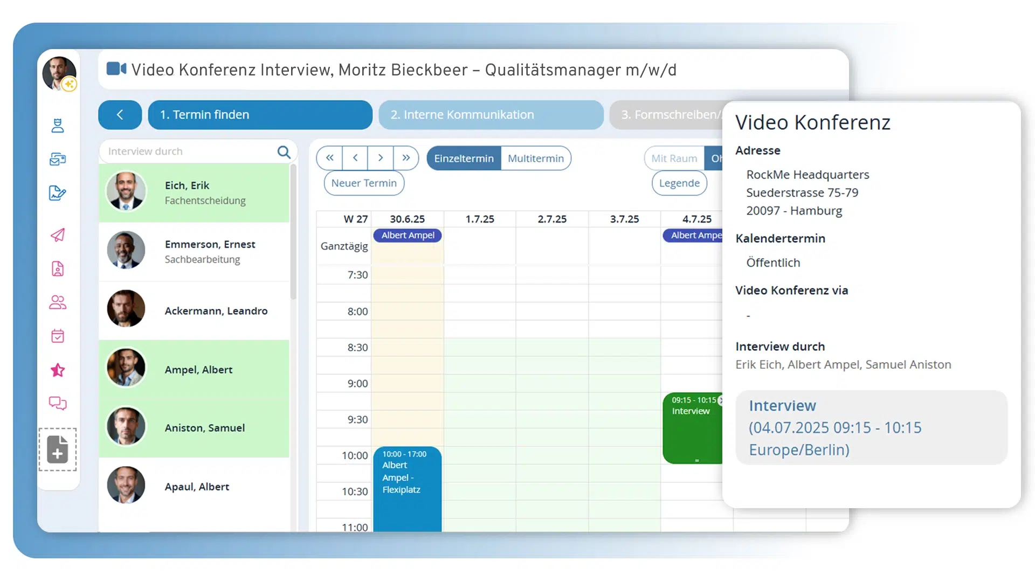The image size is (1035, 582).
Task: Jump back with double-left chevron button
Action: click(329, 158)
